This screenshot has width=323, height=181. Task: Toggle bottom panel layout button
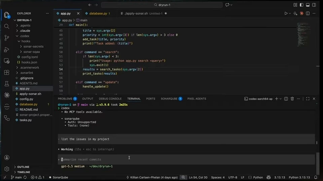pos(308,5)
